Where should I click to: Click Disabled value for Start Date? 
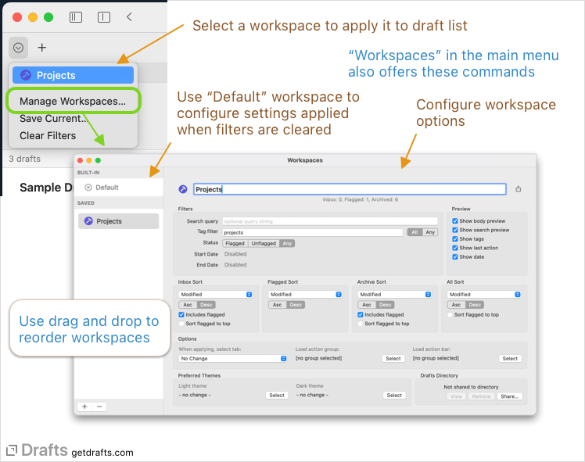click(235, 254)
